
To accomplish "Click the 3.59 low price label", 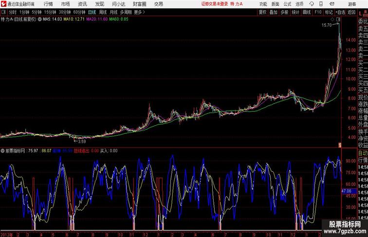I will 82,141.
